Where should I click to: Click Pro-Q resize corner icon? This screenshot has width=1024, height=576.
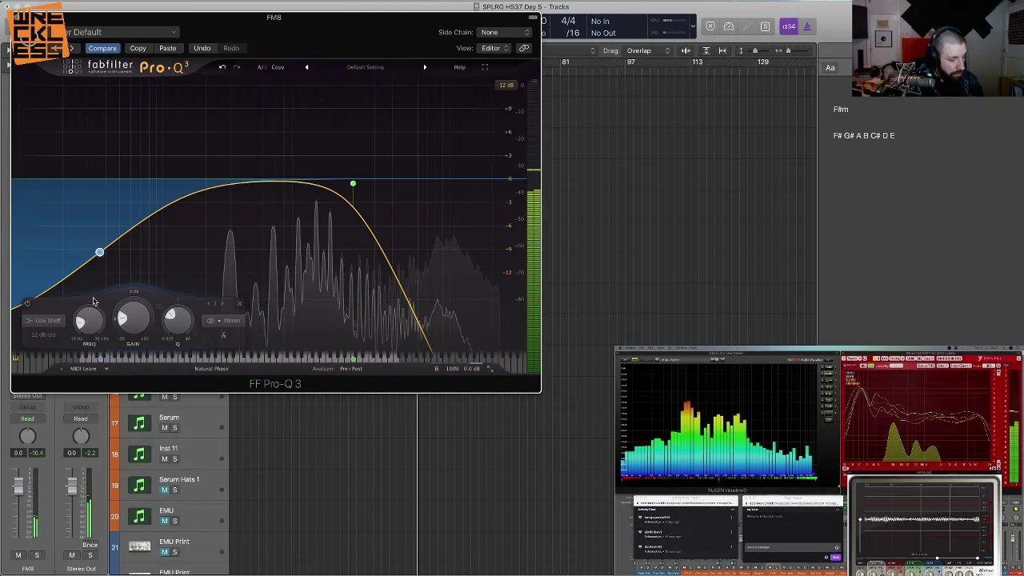(490, 369)
